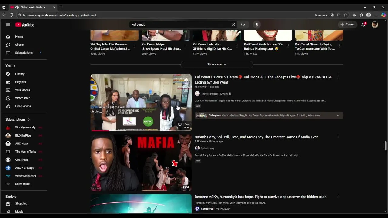Screen dimensions: 388x218
Task: Open the browser profile icon
Action: click(x=369, y=15)
